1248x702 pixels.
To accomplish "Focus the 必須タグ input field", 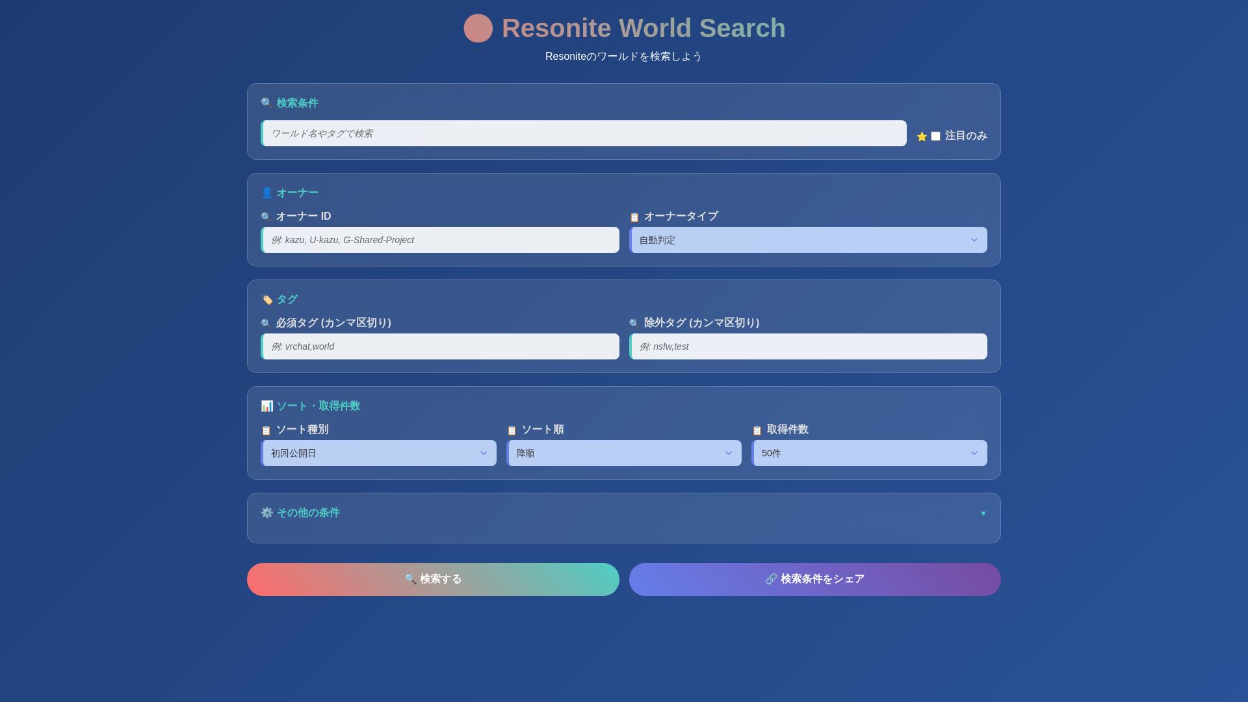I will coord(440,346).
